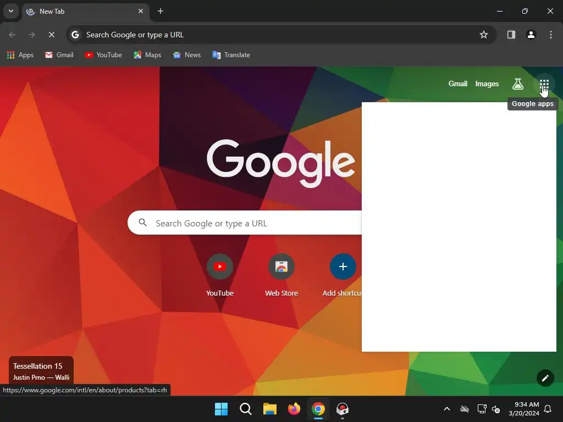Click the Customize Chrome pencil button

(x=545, y=378)
